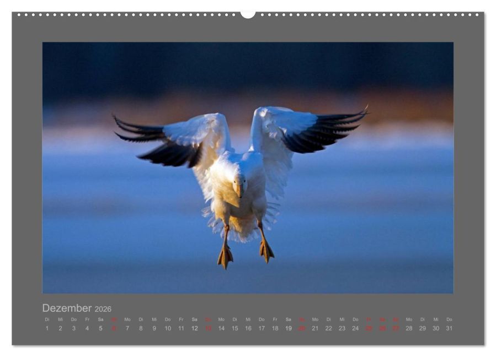
Task: Click date 15 in the calendar
Action: point(234,328)
